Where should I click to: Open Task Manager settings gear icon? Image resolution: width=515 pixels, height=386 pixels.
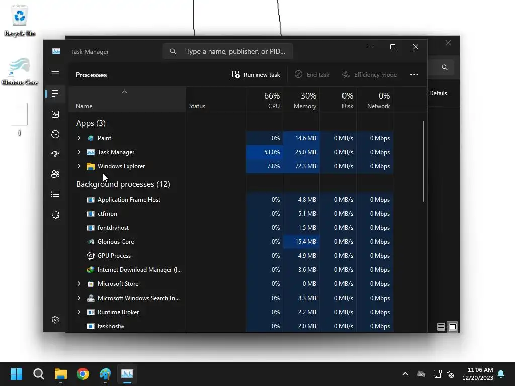tap(55, 320)
